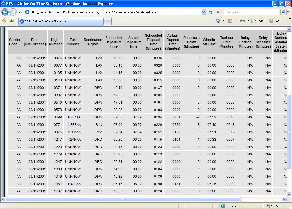Click the RSS feeds icon
The width and height of the screenshot is (292, 209).
point(230,21)
